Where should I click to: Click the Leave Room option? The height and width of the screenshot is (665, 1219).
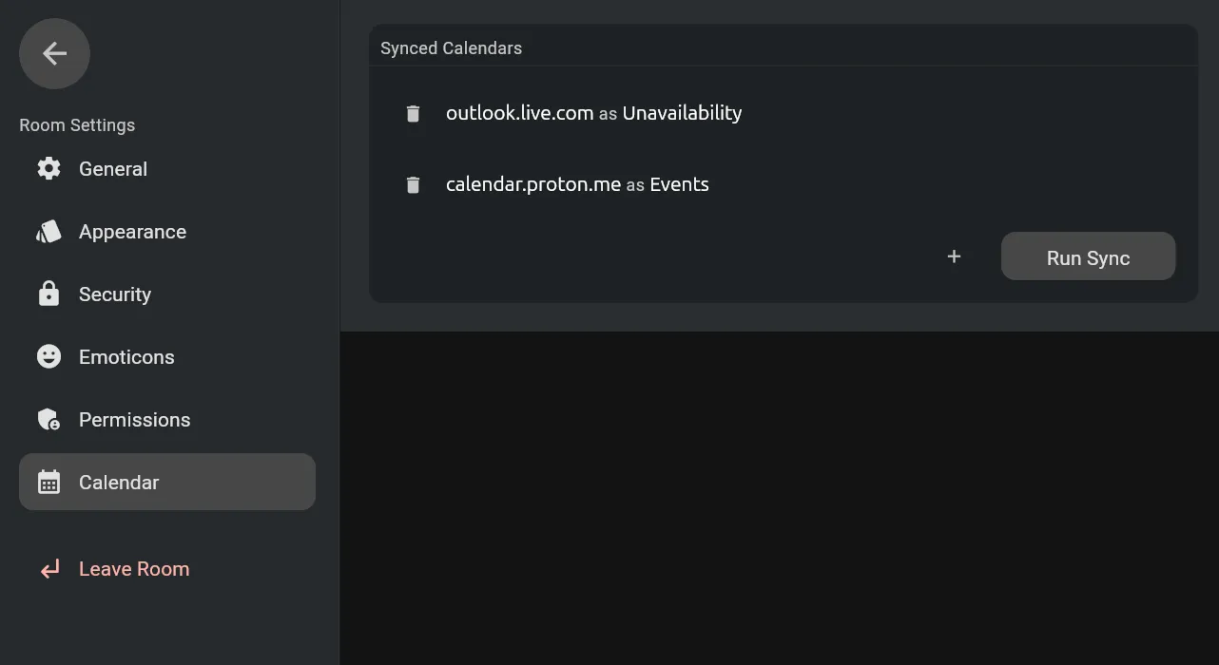(134, 568)
